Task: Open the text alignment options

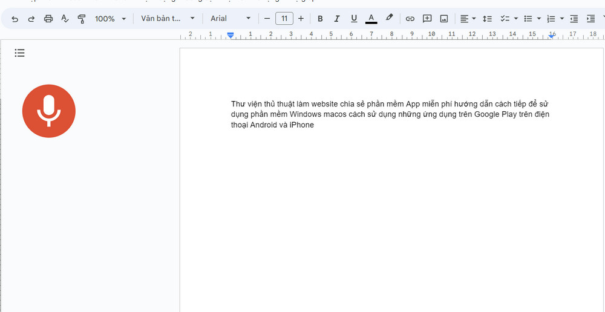Action: (467, 19)
